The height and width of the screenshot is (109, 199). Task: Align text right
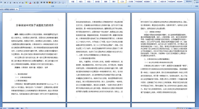(x=47, y=3)
